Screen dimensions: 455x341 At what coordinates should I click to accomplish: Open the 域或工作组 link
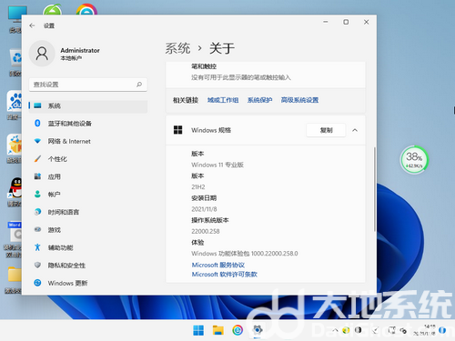pos(223,100)
